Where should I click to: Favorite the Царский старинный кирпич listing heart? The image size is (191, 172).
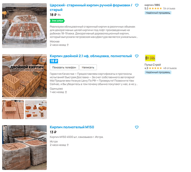[137, 5]
